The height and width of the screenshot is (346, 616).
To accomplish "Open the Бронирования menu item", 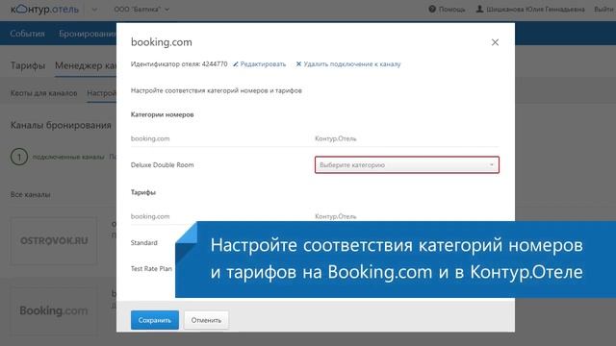I will click(x=88, y=34).
